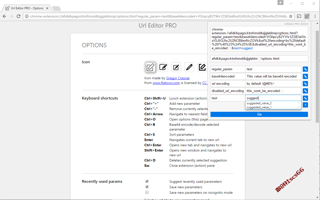
Task: Bookmark this page with the star icon
Action: (x=291, y=16)
